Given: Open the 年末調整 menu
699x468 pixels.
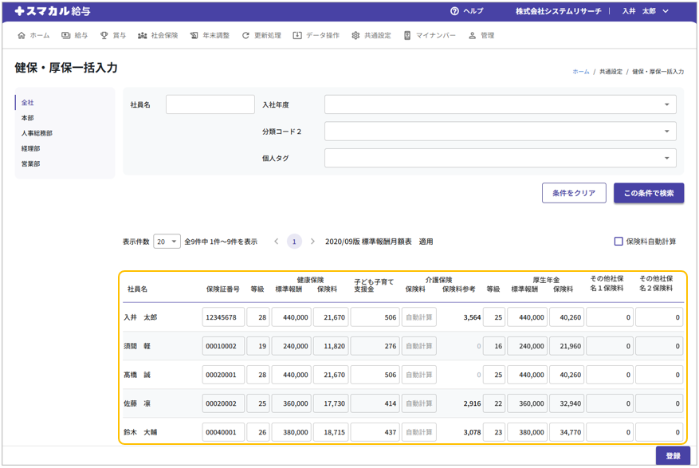Looking at the screenshot, I should click(x=210, y=36).
